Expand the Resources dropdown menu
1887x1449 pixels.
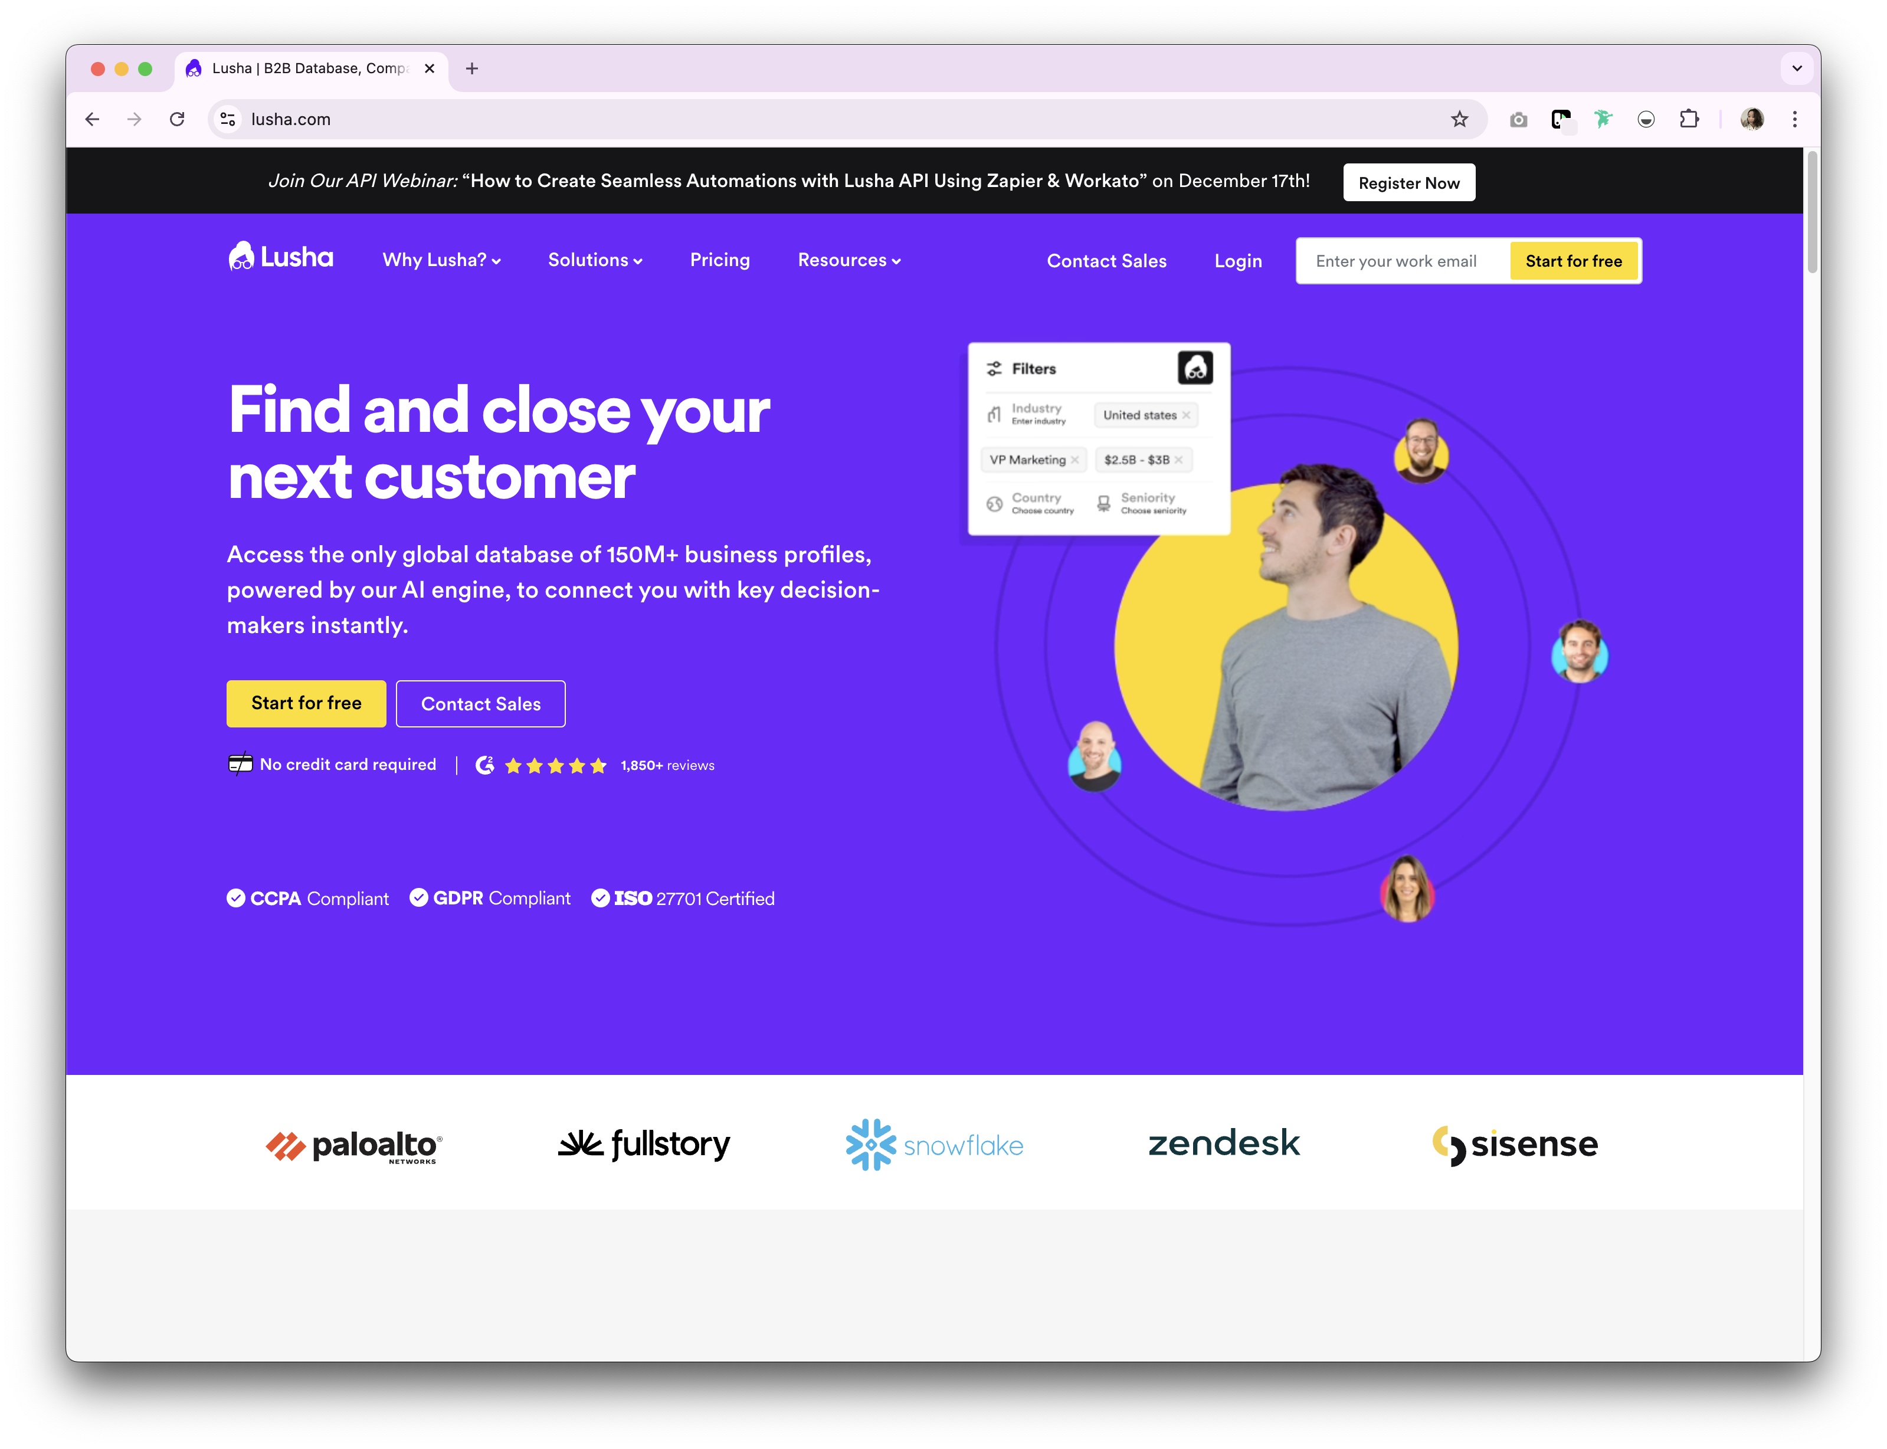pyautogui.click(x=849, y=260)
